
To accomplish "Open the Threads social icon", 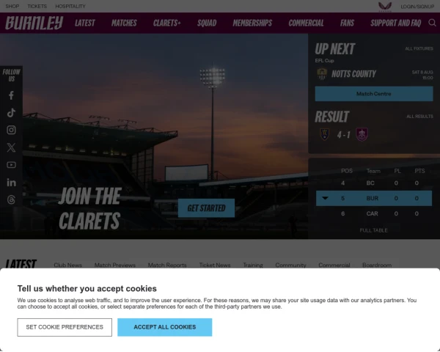I will point(11,200).
